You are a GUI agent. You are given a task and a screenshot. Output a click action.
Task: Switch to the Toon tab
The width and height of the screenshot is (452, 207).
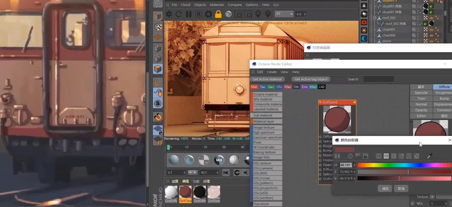[421, 98]
